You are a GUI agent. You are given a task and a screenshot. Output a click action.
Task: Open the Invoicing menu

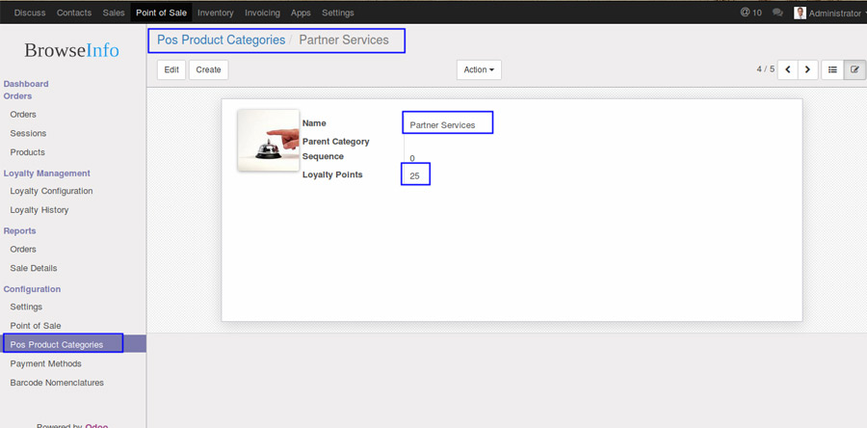point(262,13)
